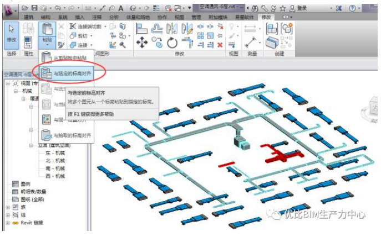Click the 登录 (Sign in) button
This screenshot has height=237, width=381.
tap(302, 8)
